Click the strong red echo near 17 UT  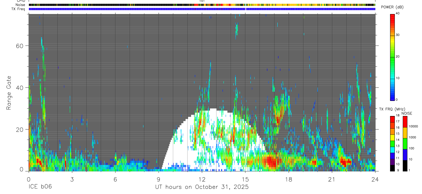(x=271, y=161)
